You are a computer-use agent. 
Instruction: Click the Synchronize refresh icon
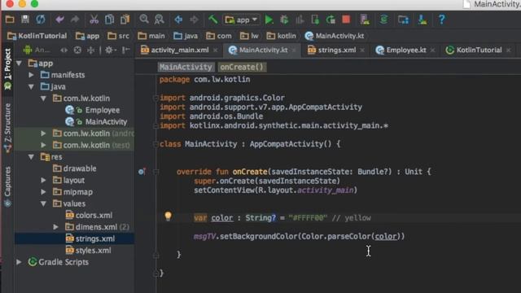tap(41, 20)
